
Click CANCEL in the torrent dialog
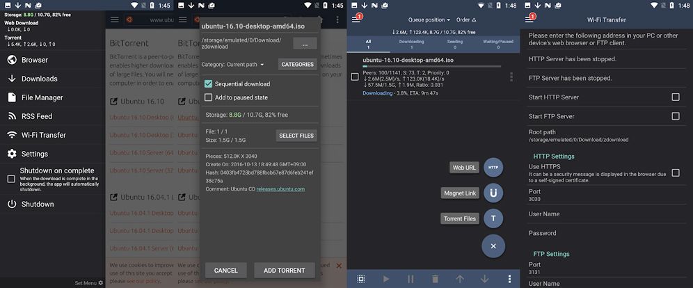click(226, 271)
